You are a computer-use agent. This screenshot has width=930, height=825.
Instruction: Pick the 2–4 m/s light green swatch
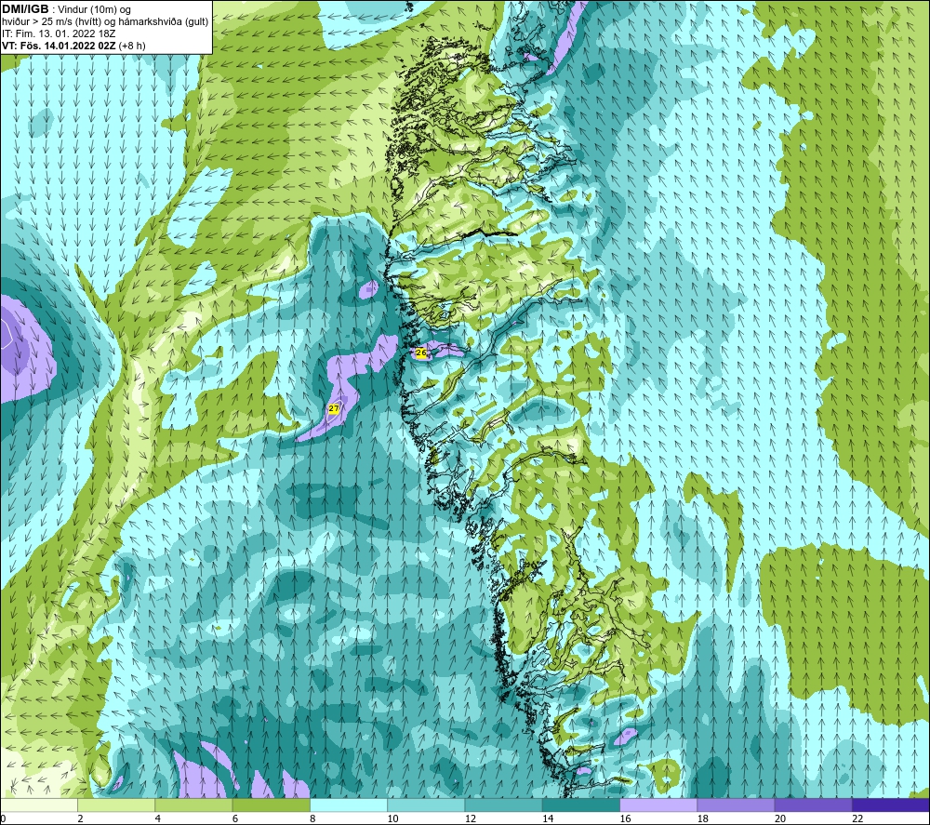pyautogui.click(x=116, y=805)
